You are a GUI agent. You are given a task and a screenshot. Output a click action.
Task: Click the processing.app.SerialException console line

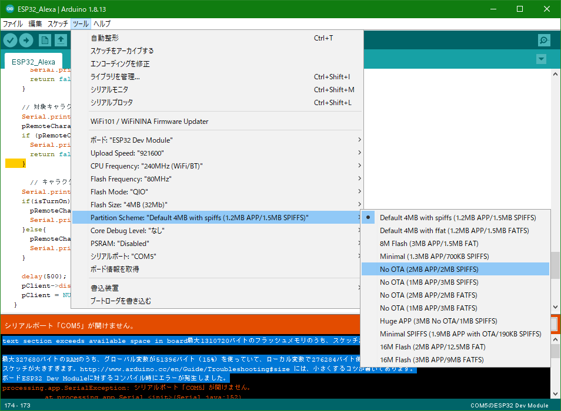tap(128, 388)
